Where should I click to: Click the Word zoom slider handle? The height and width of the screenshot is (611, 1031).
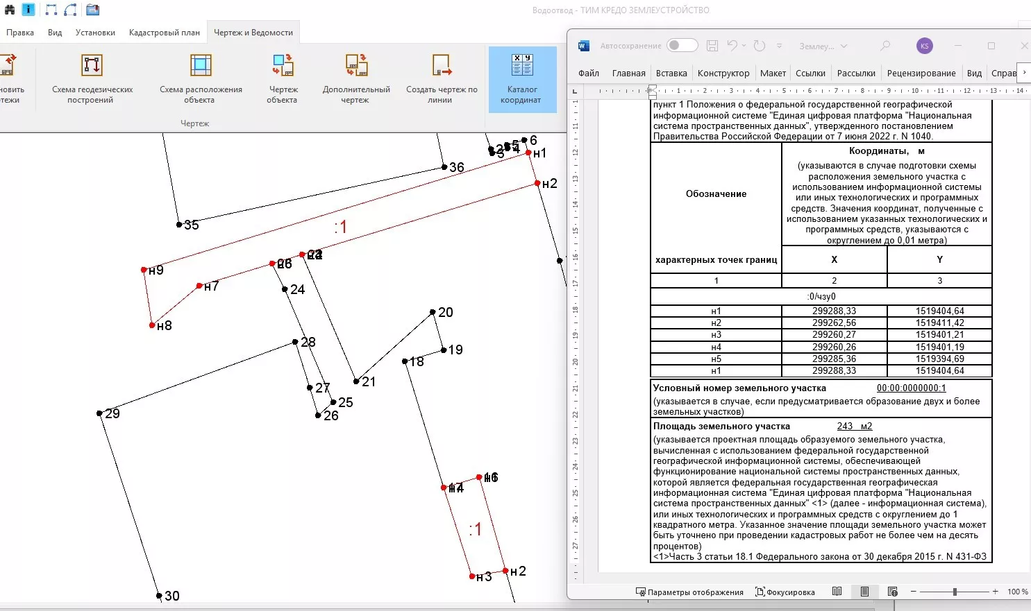(955, 592)
